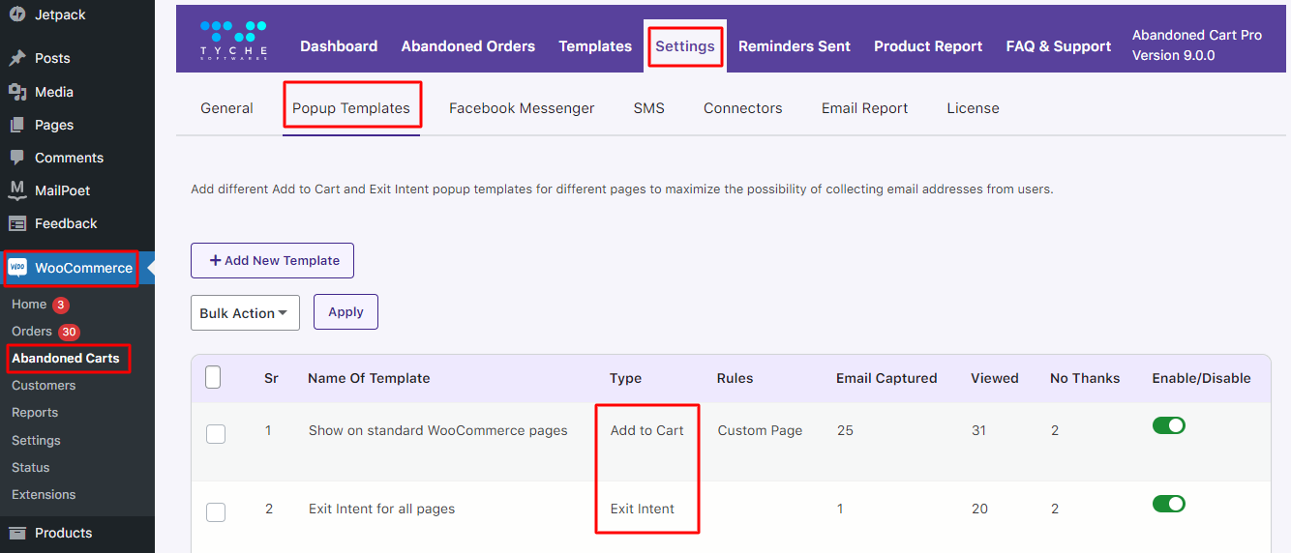Click the MailPoet M icon
Viewport: 1291px width, 553px height.
click(17, 190)
